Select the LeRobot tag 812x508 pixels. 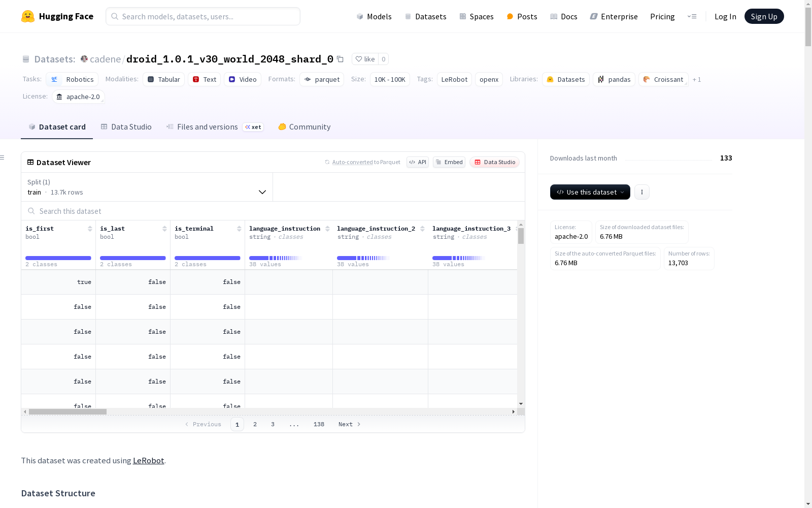tap(454, 79)
